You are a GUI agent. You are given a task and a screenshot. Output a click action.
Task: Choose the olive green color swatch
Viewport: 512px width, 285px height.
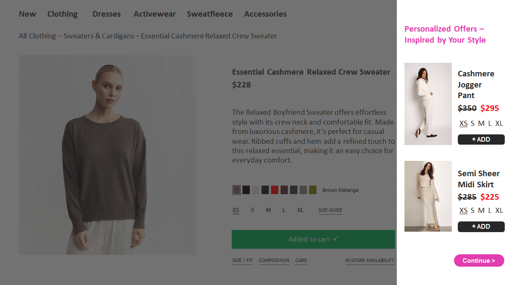coord(313,189)
